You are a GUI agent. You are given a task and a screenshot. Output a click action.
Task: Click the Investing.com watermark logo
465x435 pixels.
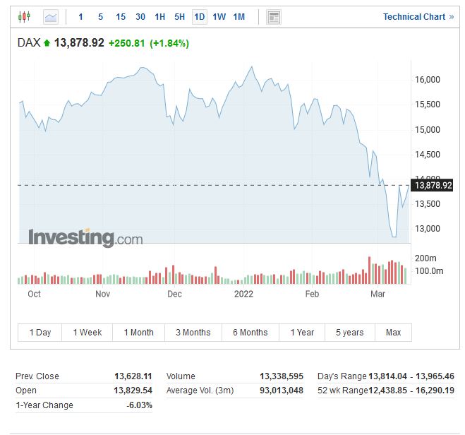click(85, 238)
